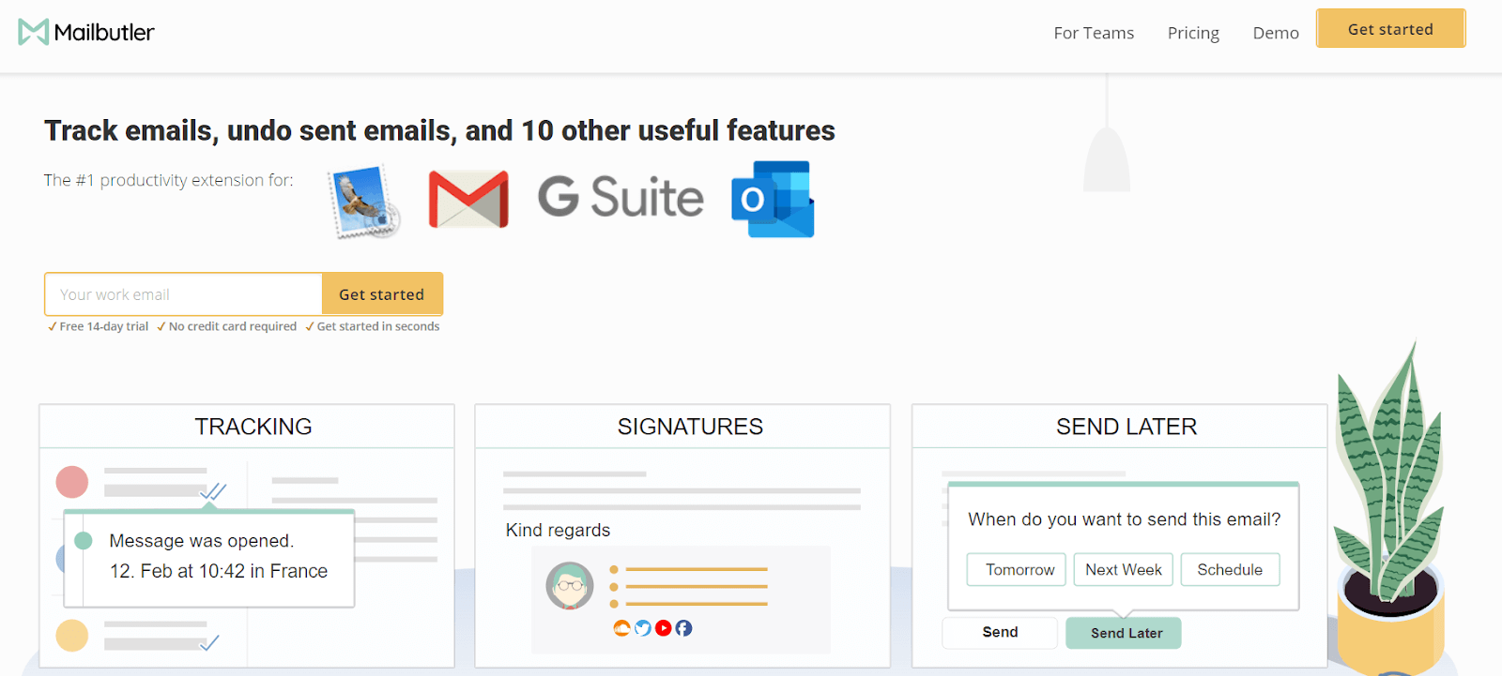Go to the Pricing page
This screenshot has height=676, width=1502.
(1193, 33)
